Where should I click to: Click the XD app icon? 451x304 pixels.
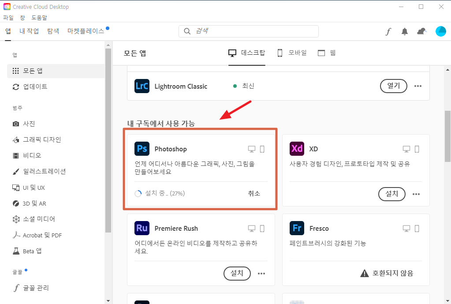point(297,149)
